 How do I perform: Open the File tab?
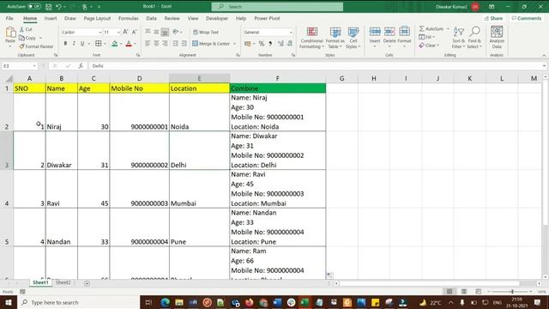(x=9, y=18)
